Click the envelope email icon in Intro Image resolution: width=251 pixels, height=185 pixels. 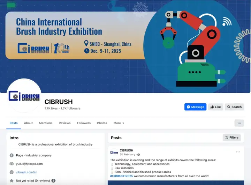[x=12, y=164]
